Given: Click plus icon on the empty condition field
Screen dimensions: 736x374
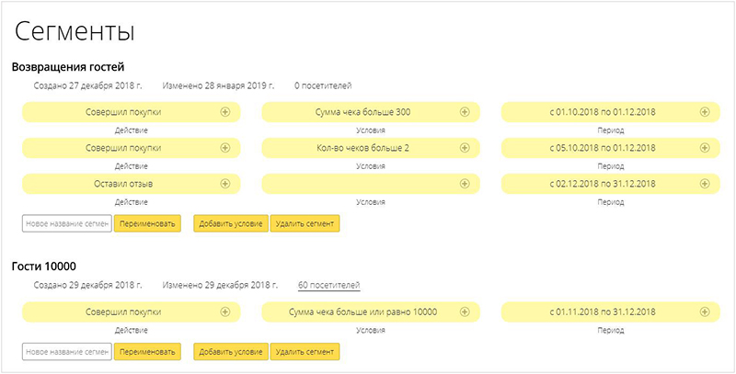Looking at the screenshot, I should [465, 184].
